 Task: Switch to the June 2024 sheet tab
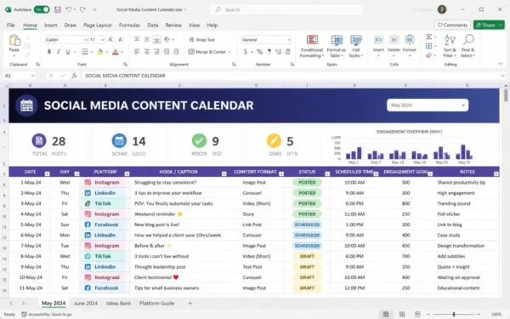(x=86, y=303)
